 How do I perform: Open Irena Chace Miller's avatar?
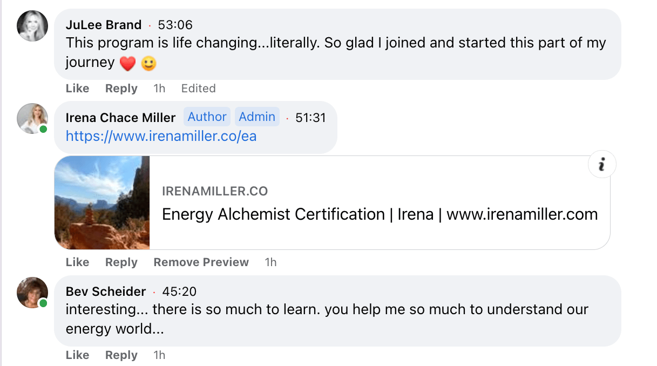click(32, 119)
